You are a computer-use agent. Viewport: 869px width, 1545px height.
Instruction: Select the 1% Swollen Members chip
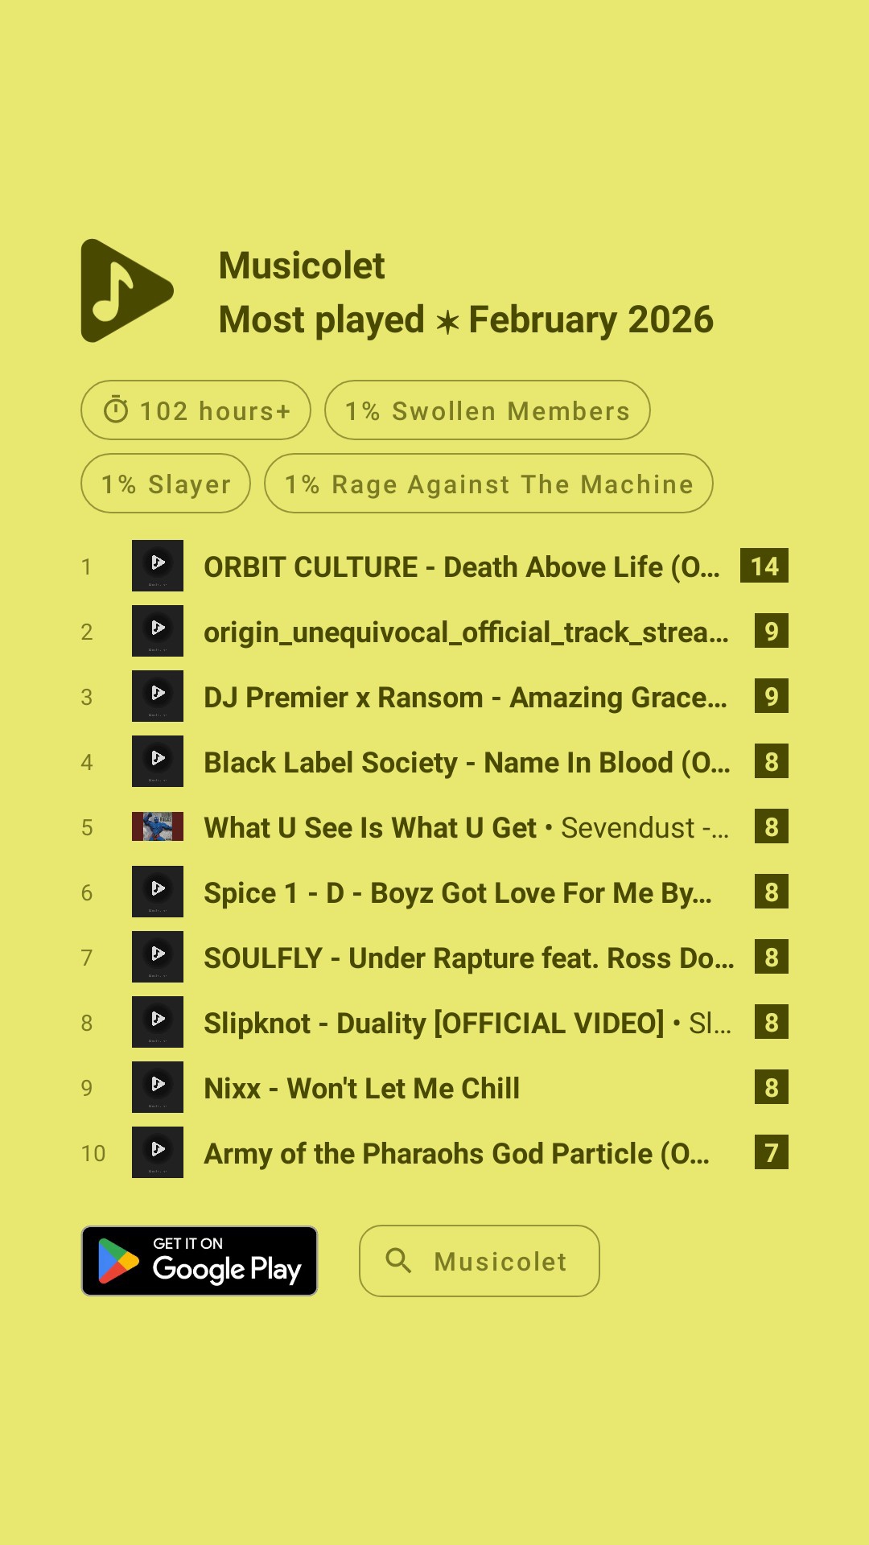pos(487,410)
